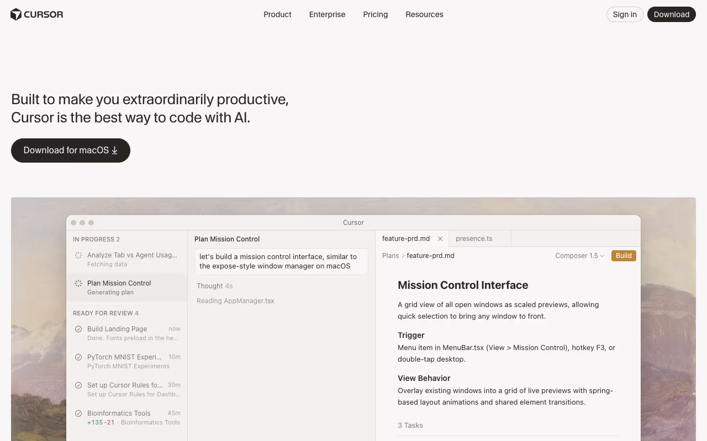Open the Resources navigation dropdown
The height and width of the screenshot is (441, 707).
point(424,14)
